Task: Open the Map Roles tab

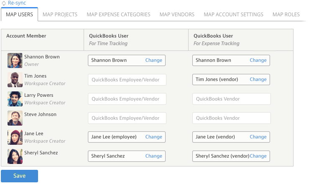Action: point(286,15)
